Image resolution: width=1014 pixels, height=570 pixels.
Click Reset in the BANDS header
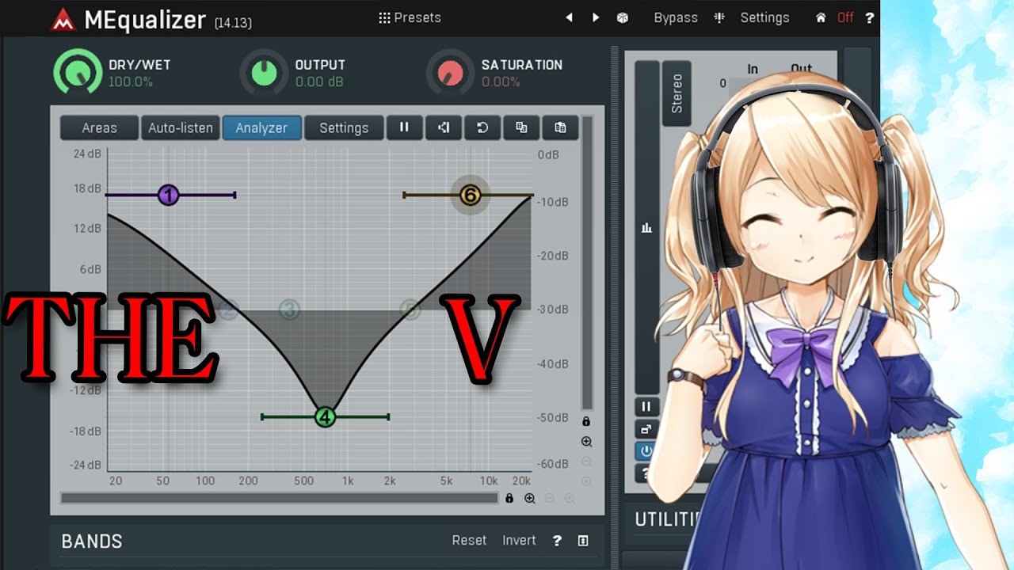469,540
